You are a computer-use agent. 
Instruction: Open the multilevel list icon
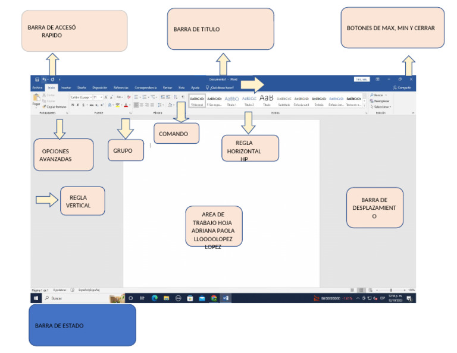pos(153,97)
